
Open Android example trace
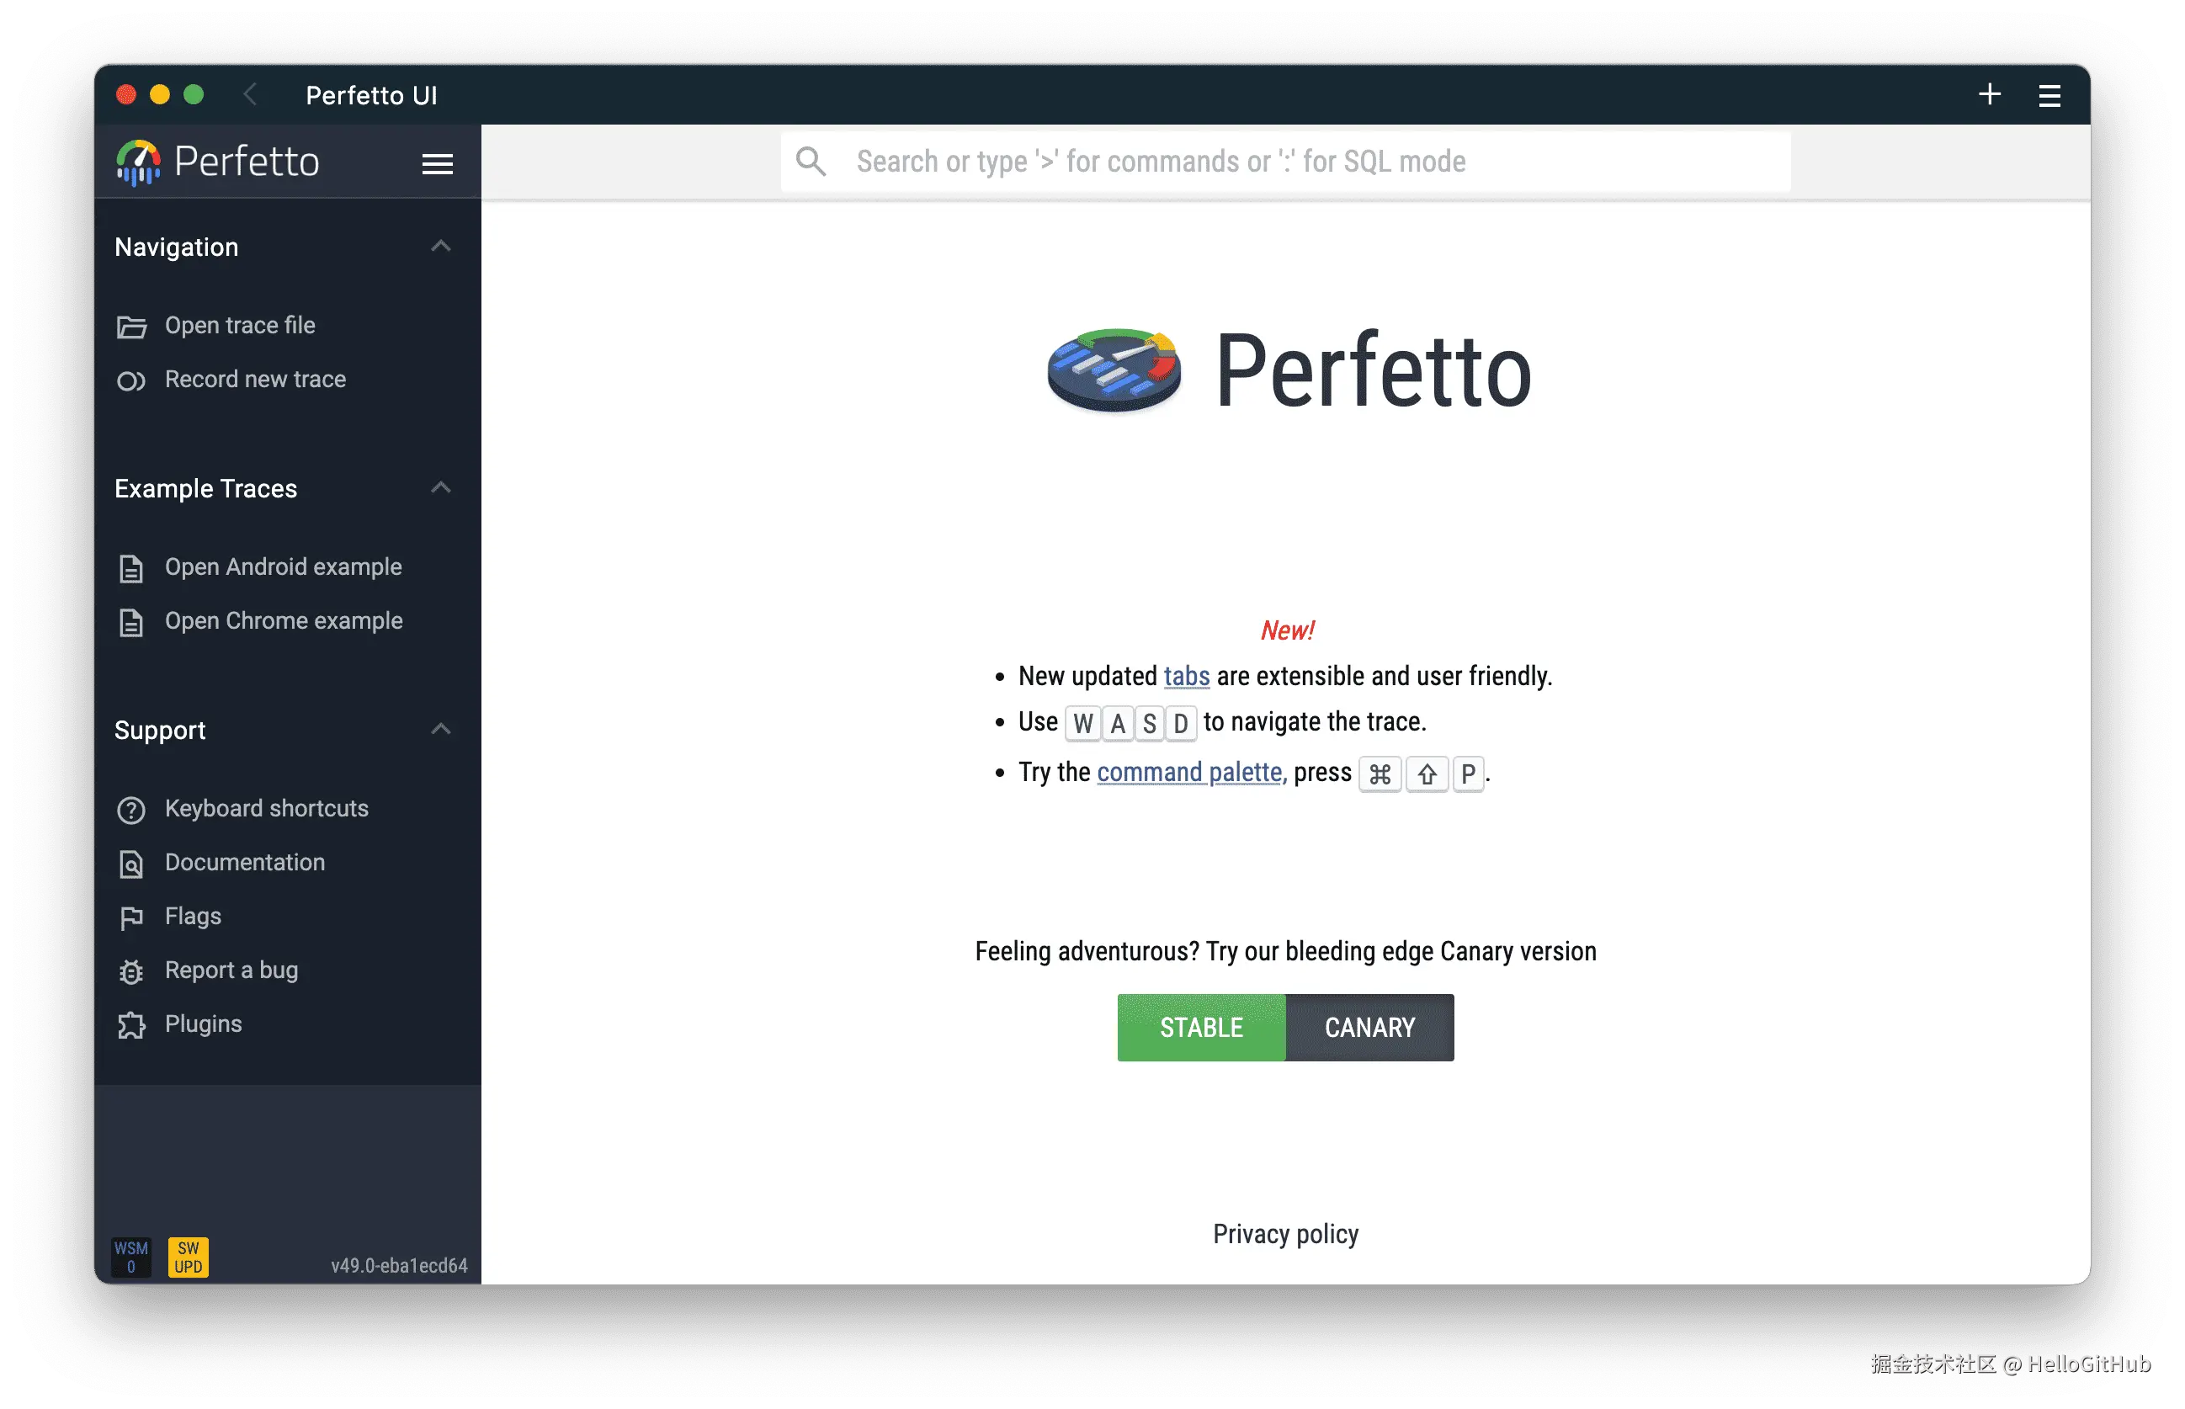coord(283,567)
